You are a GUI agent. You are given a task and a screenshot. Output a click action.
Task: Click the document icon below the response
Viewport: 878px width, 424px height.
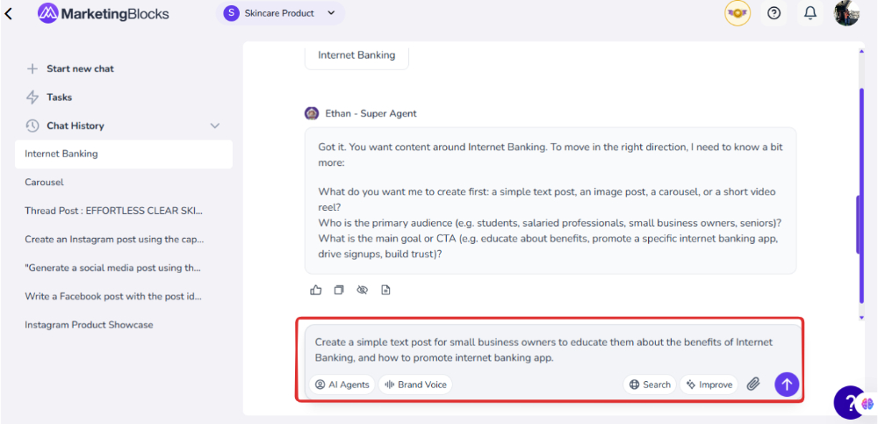385,290
